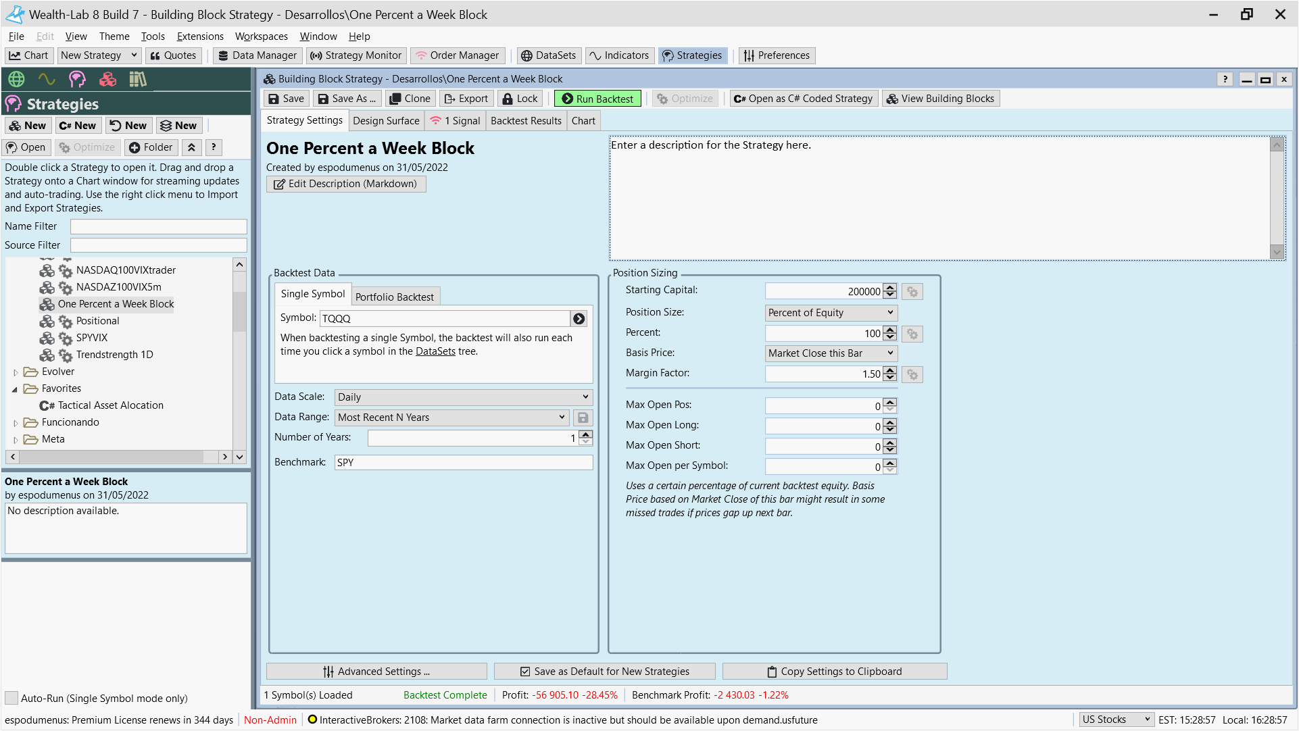Open the indicators sine wave icon in sidebar
The height and width of the screenshot is (731, 1299).
47,79
